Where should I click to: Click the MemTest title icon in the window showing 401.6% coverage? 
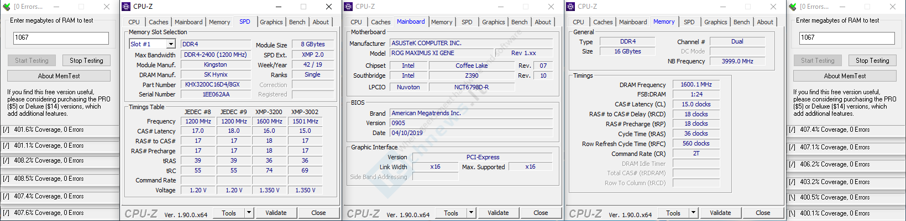7,7
